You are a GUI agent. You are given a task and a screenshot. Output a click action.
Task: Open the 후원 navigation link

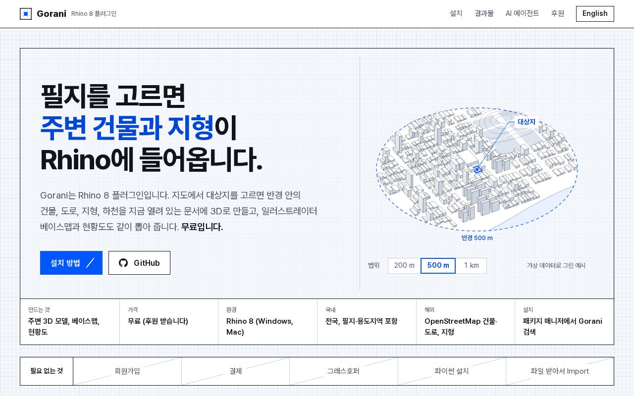point(558,13)
